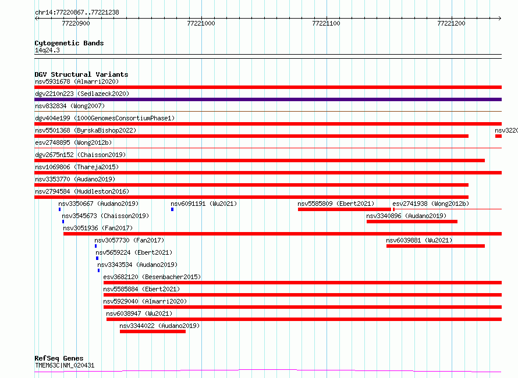Click the nsv5931678 (Almarri2020) variant label
Image resolution: width=518 pixels, height=378 pixels.
(x=77, y=81)
